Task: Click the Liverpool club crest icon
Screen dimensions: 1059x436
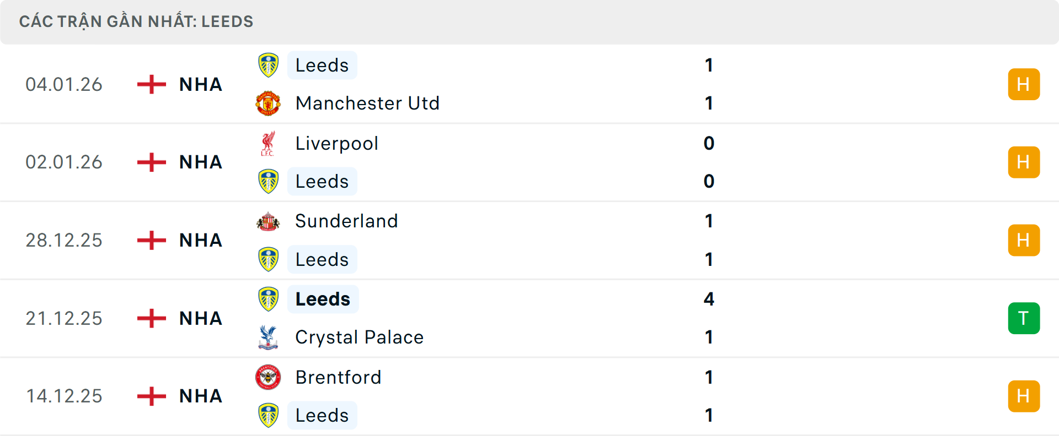Action: [268, 144]
